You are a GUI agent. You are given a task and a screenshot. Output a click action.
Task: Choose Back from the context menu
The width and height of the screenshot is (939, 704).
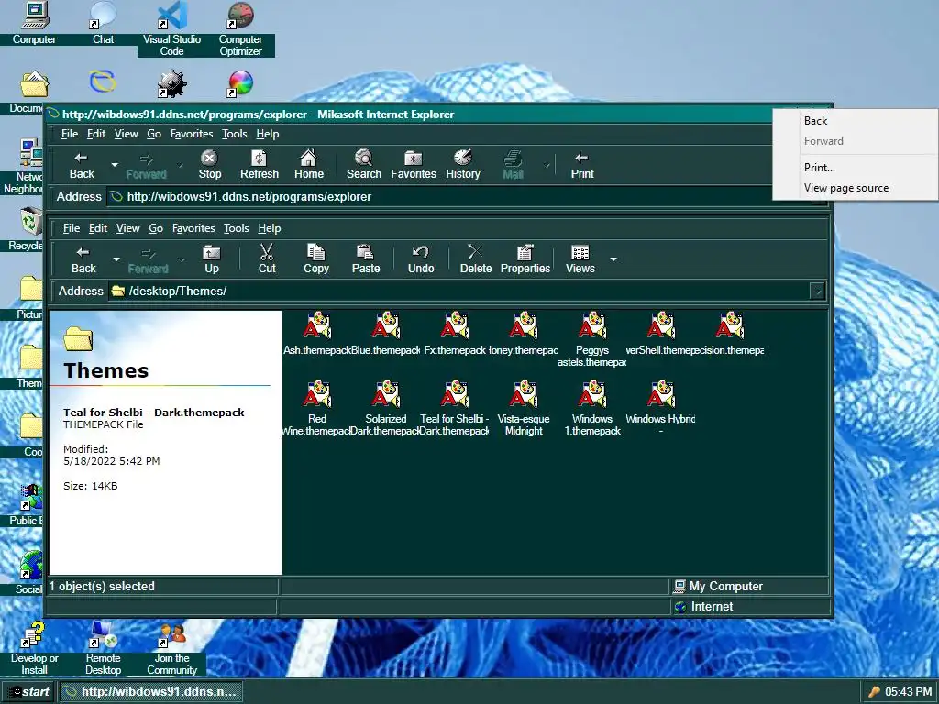coord(856,121)
